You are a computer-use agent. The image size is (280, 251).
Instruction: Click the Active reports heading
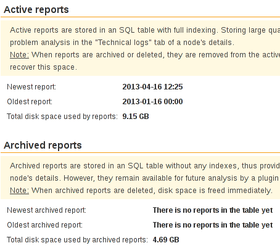pyautogui.click(x=36, y=10)
